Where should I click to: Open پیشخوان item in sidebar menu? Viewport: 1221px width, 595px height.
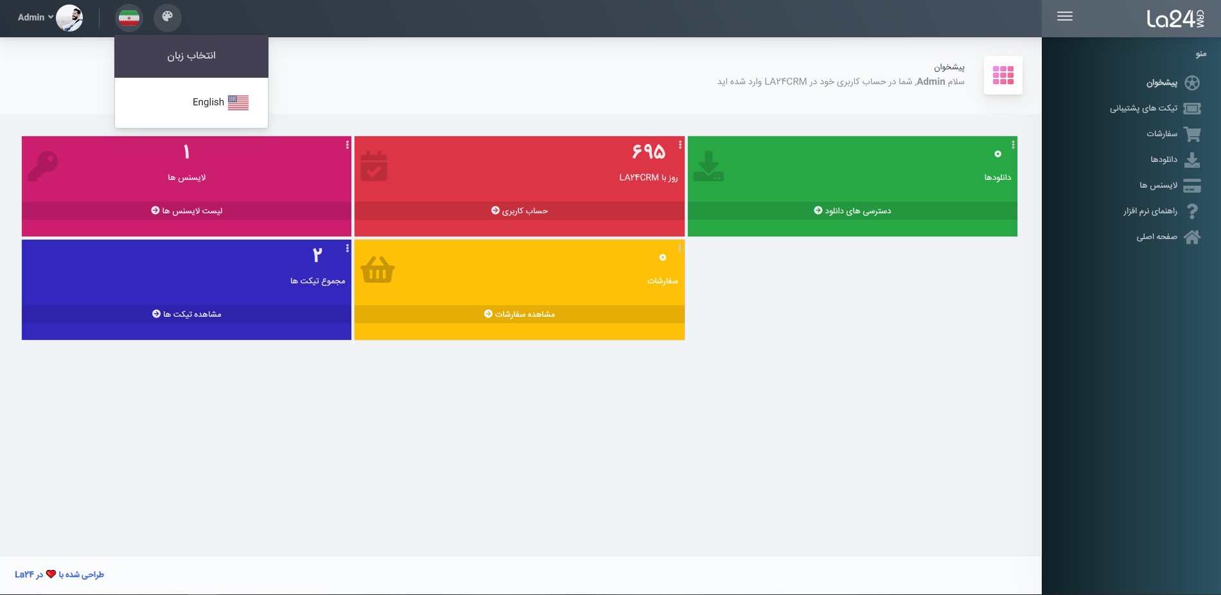(1161, 83)
